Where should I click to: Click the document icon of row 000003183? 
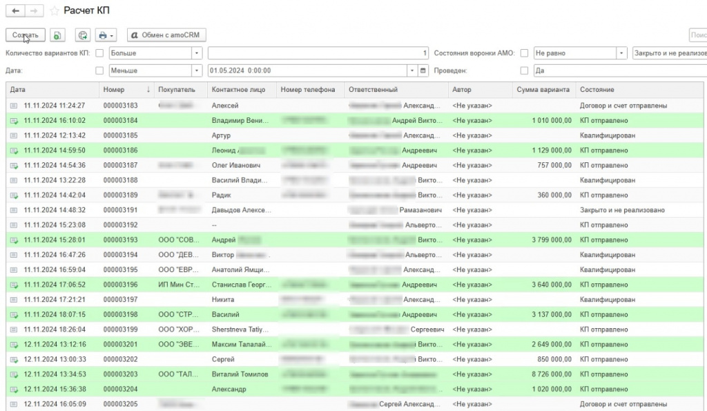(x=13, y=106)
